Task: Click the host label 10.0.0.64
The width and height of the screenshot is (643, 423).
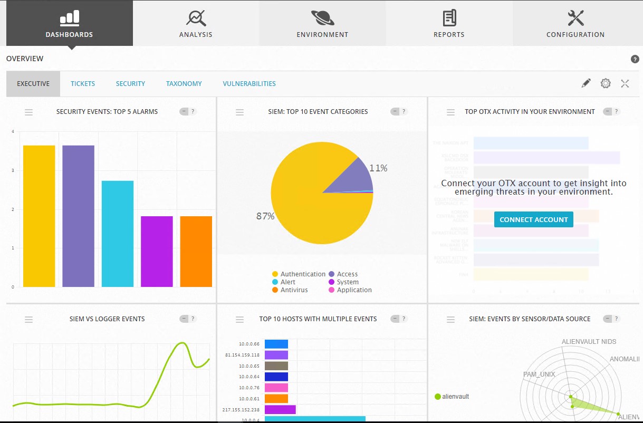Action: (249, 377)
